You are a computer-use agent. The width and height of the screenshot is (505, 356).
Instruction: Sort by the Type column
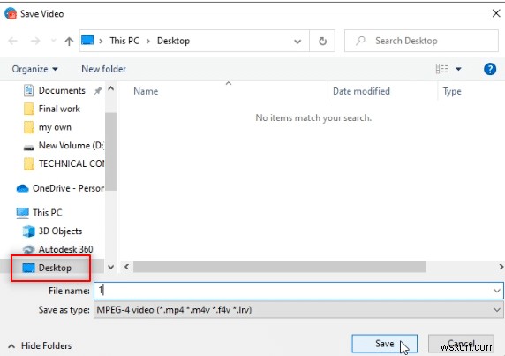[x=452, y=92]
